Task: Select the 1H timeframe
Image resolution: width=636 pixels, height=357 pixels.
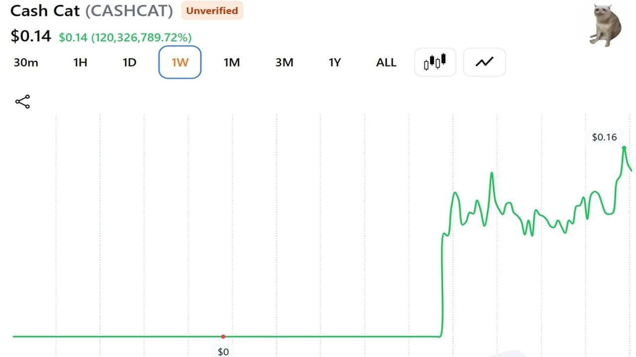Action: 80,62
